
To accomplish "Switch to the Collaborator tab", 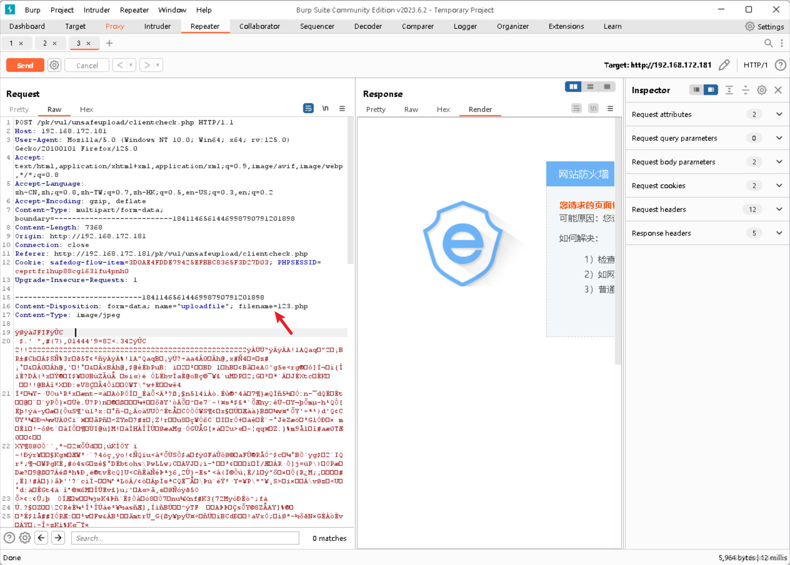I will coord(260,26).
